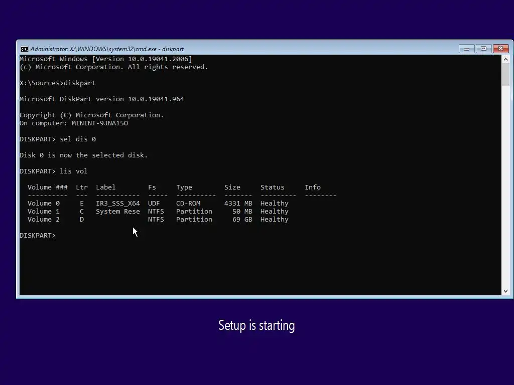Click the vertical scrollbar thumb

pos(505,74)
